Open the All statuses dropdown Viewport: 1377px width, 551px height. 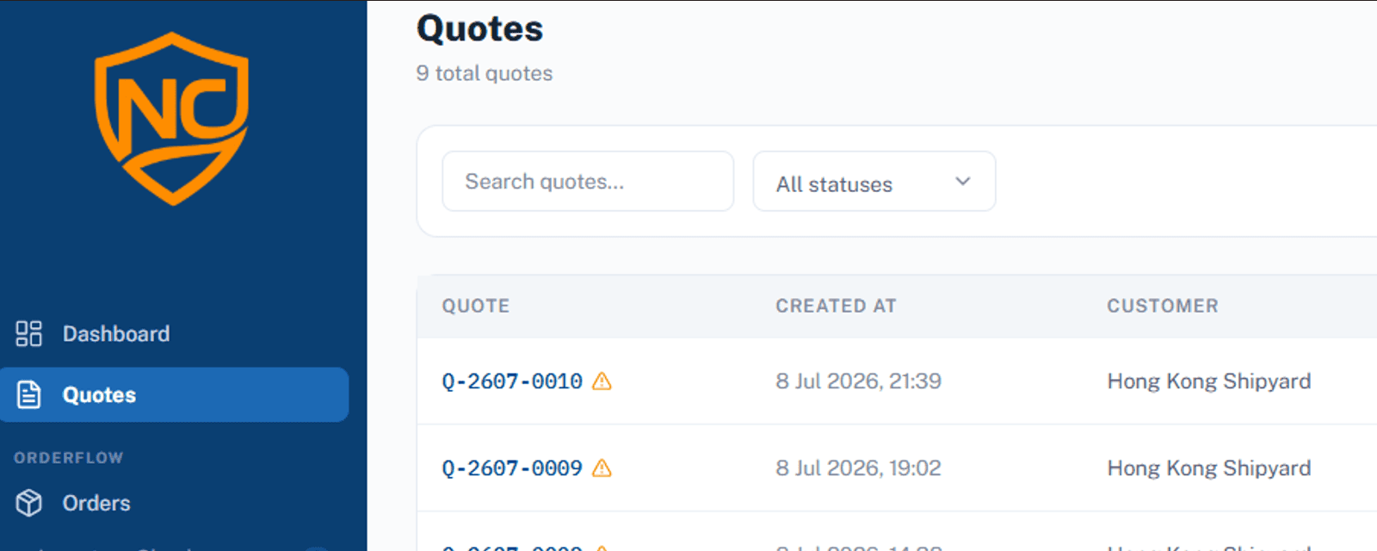pyautogui.click(x=874, y=182)
